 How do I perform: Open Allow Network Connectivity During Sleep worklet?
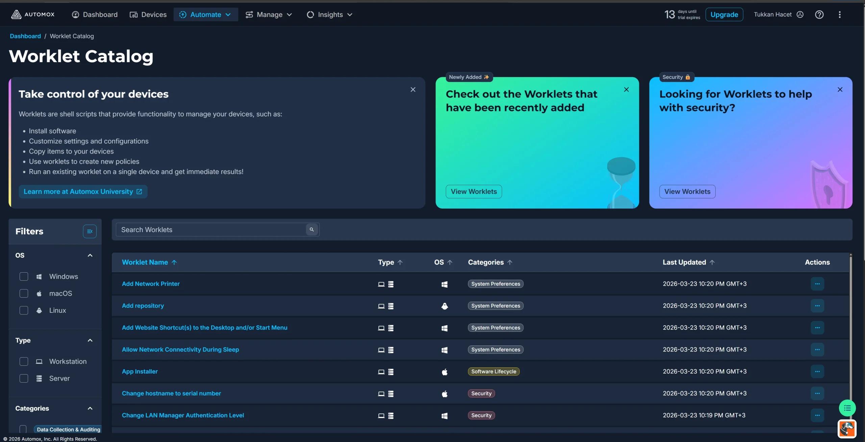[180, 350]
